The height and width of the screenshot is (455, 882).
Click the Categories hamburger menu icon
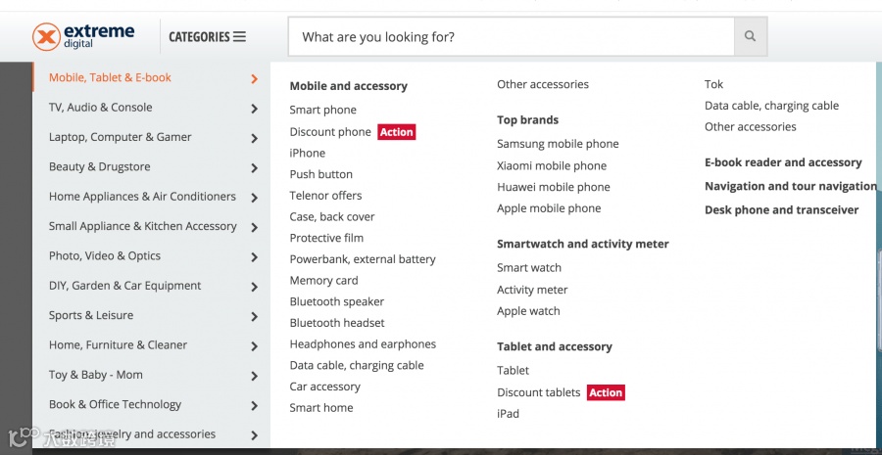[239, 37]
